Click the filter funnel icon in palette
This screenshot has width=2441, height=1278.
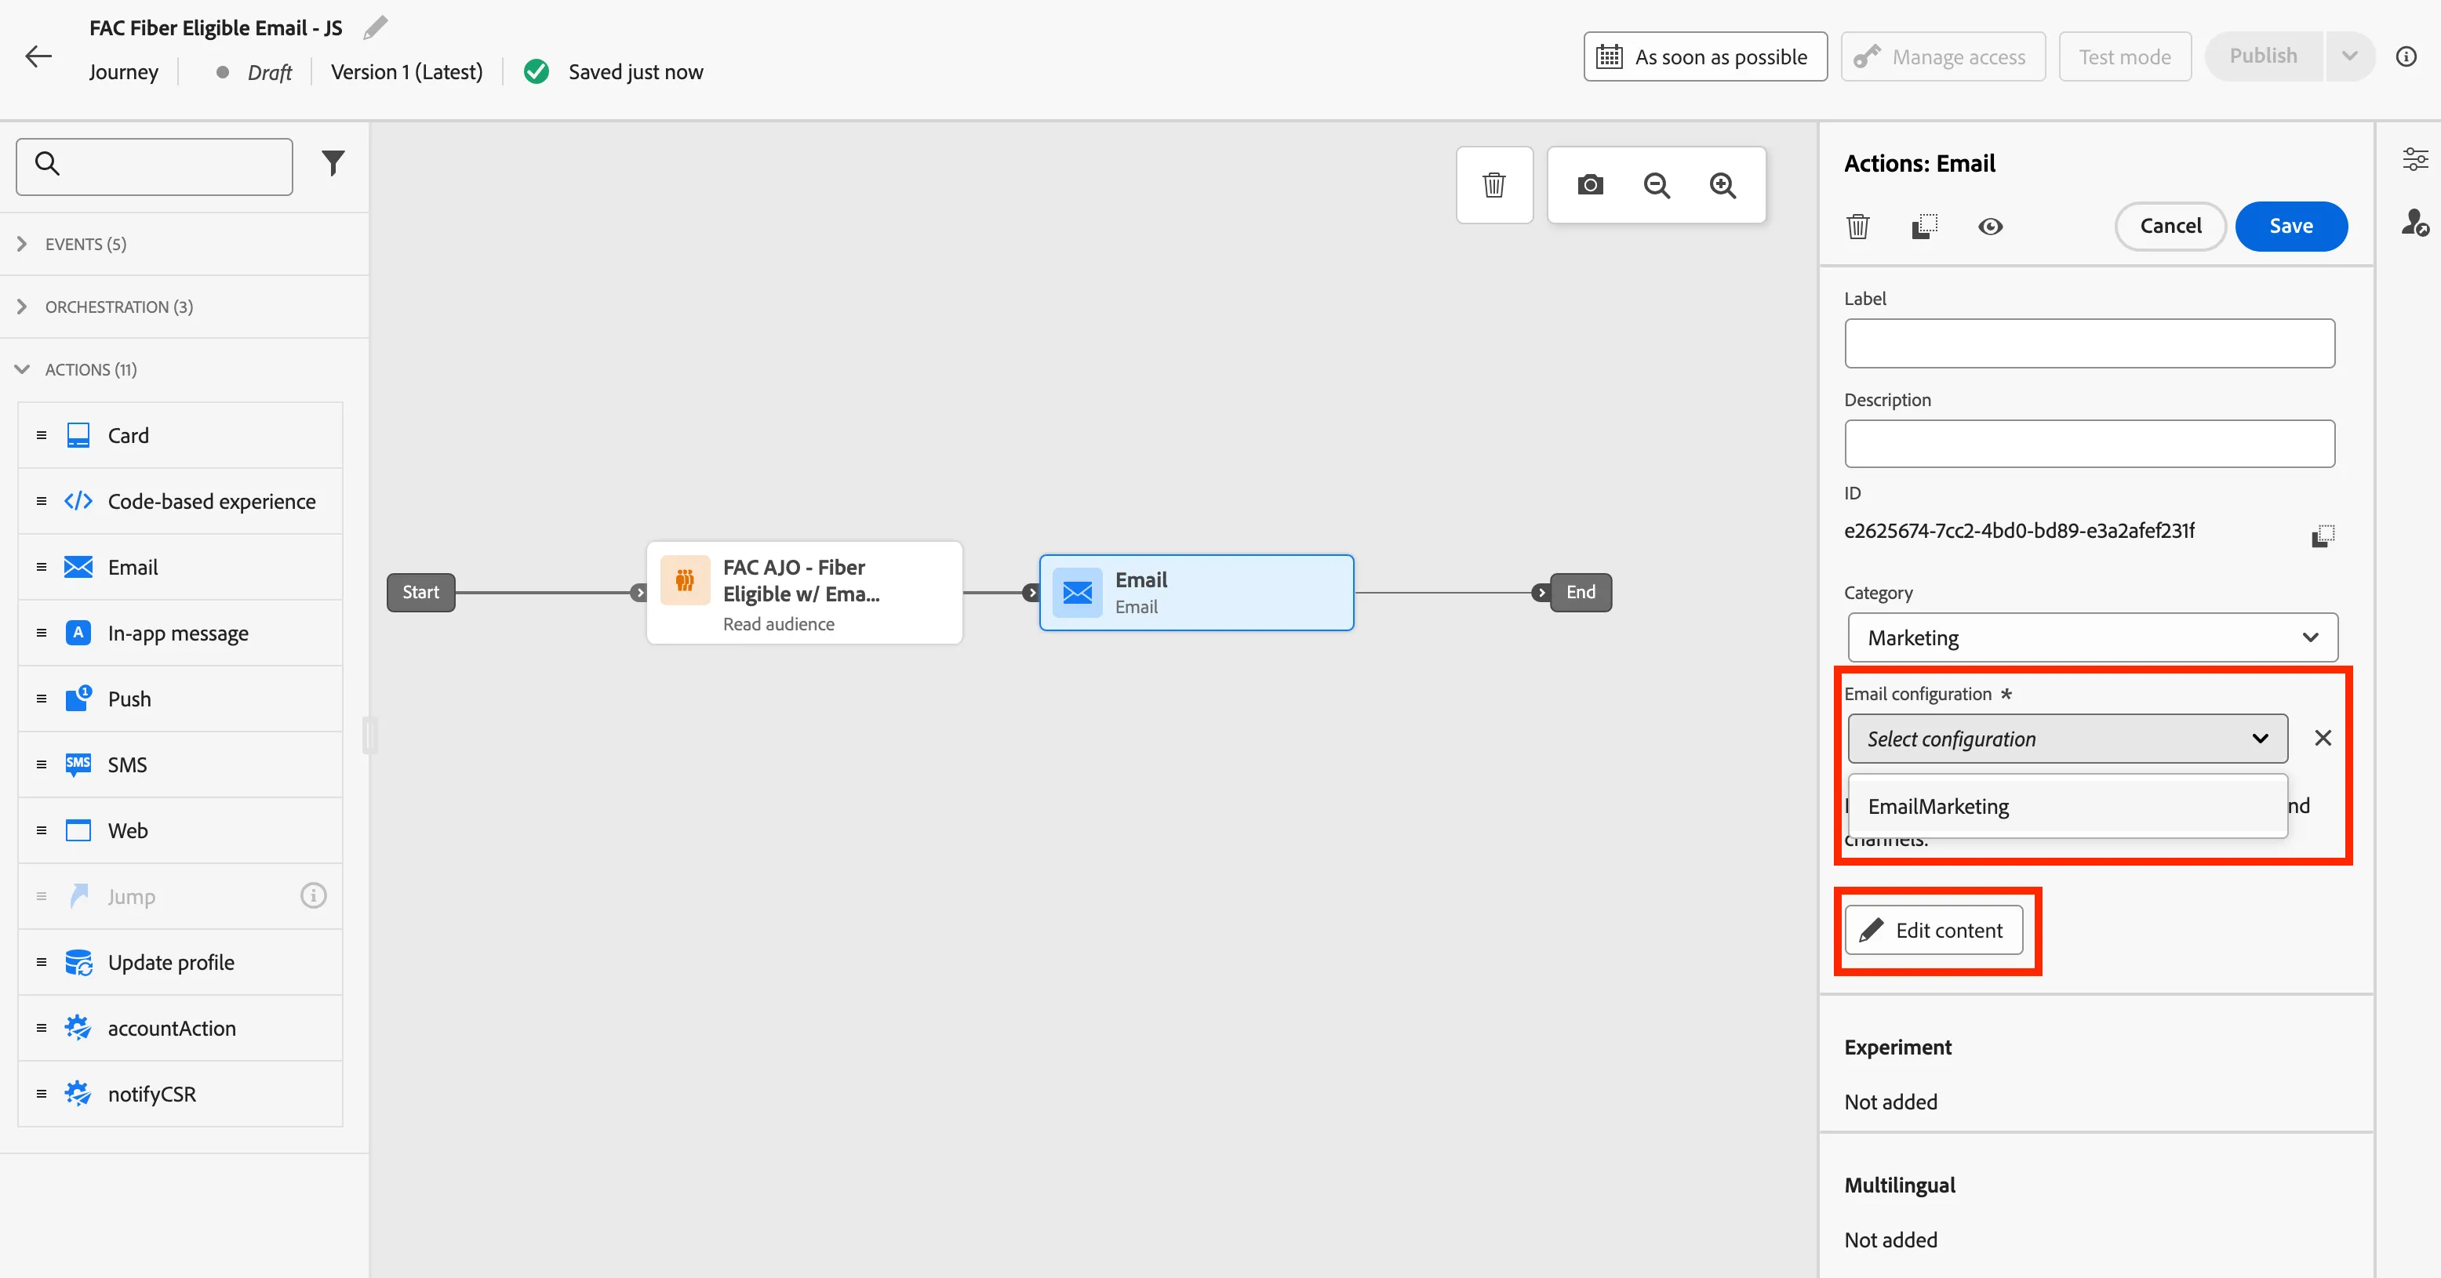click(333, 164)
